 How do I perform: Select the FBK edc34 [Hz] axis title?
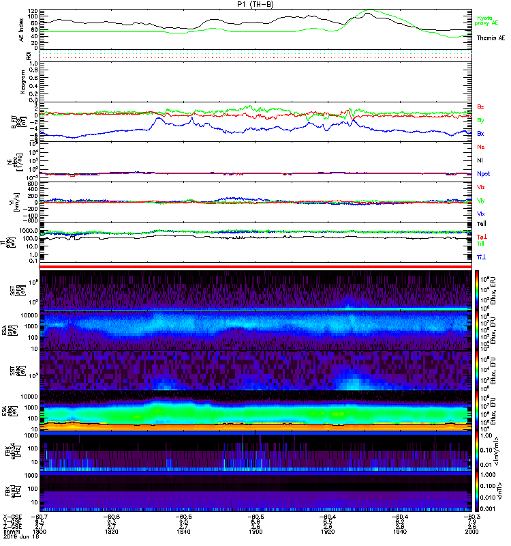tap(12, 451)
